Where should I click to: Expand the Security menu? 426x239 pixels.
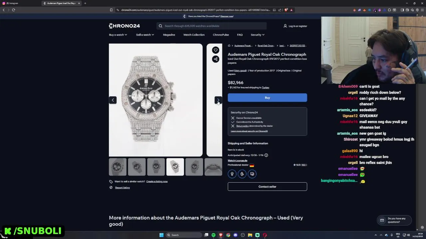pyautogui.click(x=257, y=35)
